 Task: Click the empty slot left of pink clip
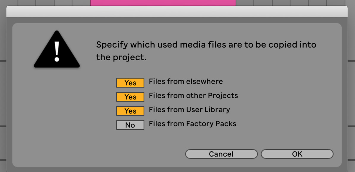[x=81, y=3]
